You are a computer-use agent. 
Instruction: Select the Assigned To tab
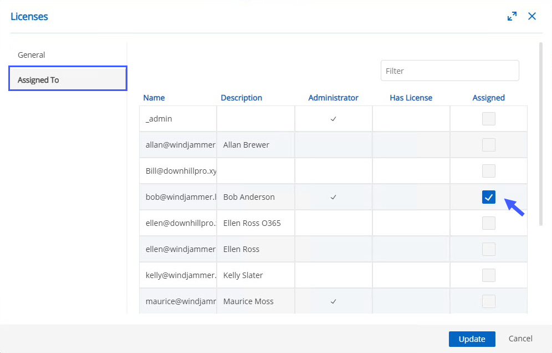coord(68,80)
